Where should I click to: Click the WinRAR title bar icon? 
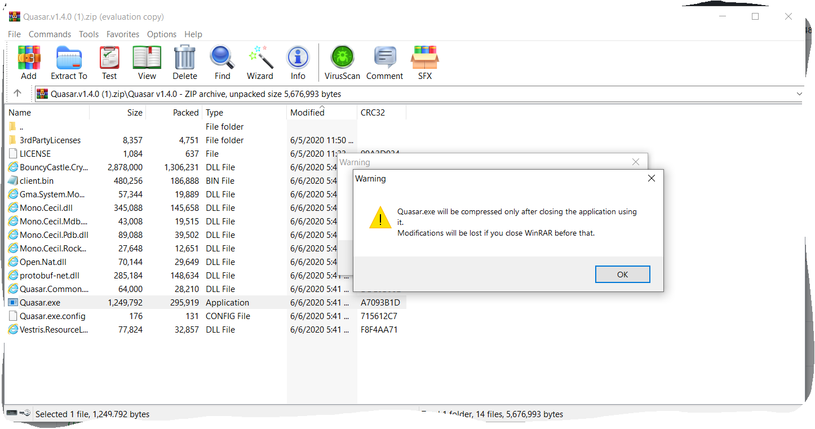point(14,16)
